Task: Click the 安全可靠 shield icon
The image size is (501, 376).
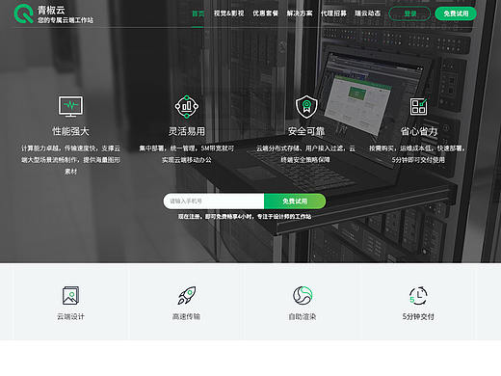Action: (x=306, y=107)
